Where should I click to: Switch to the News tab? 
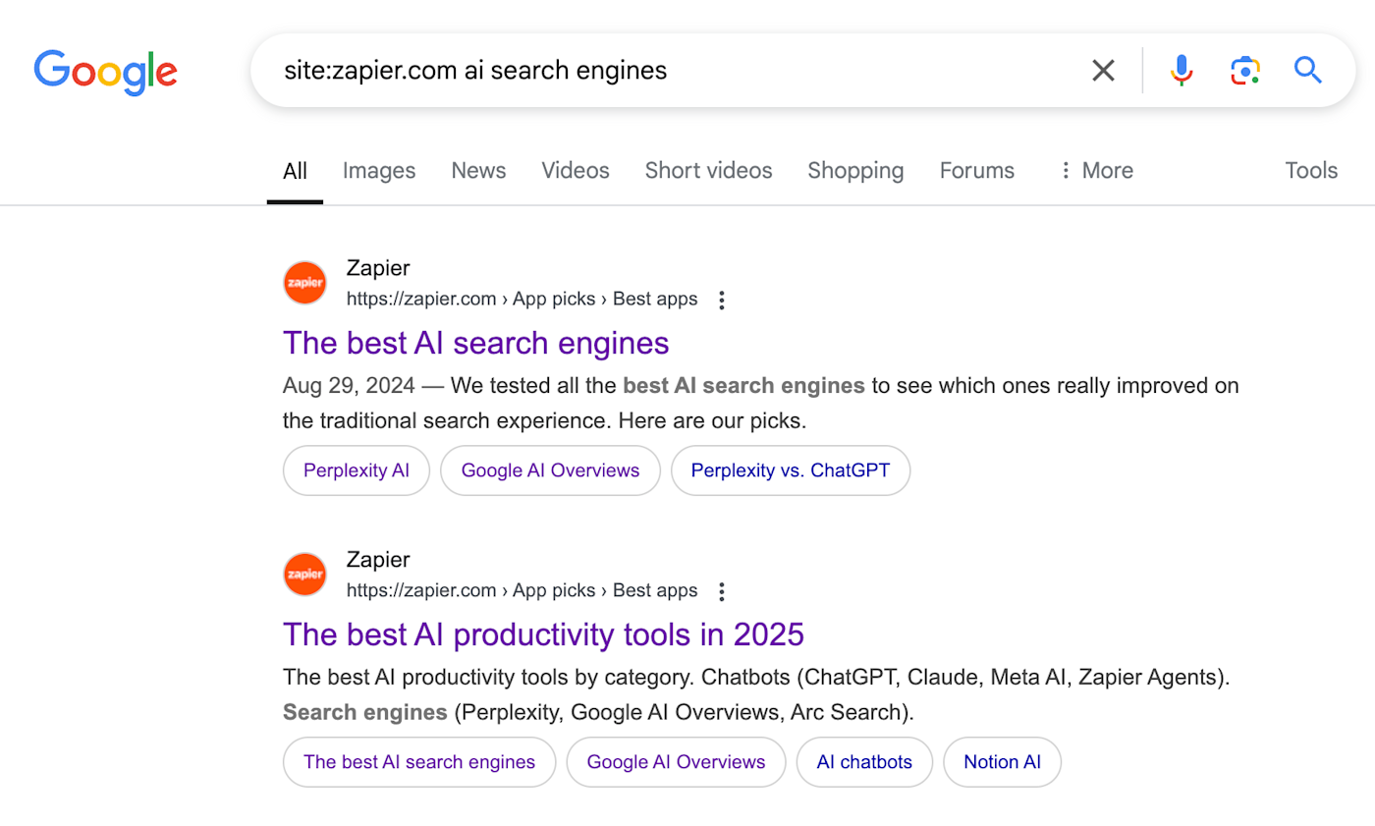point(478,170)
